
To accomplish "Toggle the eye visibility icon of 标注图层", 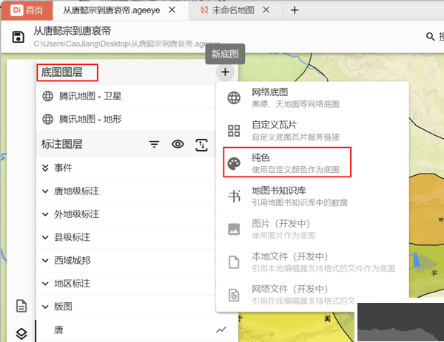I will tap(178, 144).
